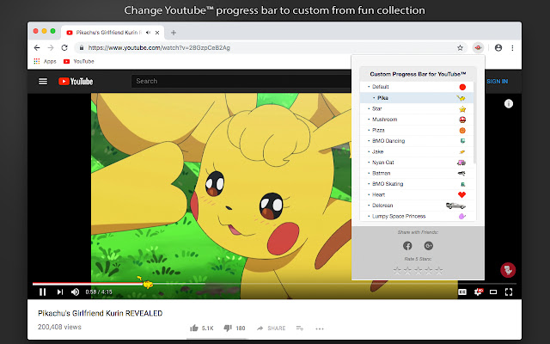The width and height of the screenshot is (550, 344).
Task: Click the Pikachu progress bar marker
Action: tap(146, 282)
